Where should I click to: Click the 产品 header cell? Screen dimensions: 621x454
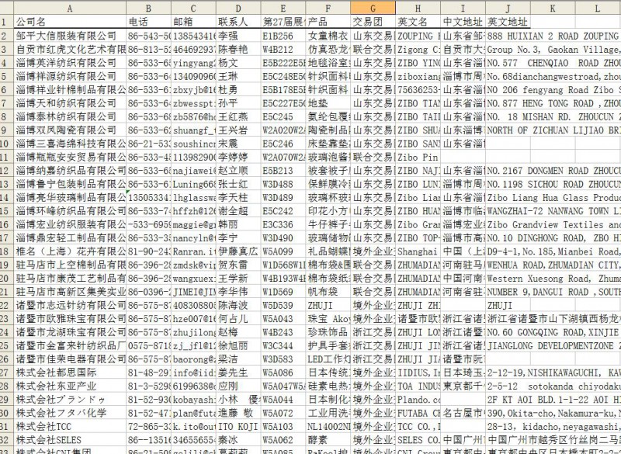328,22
